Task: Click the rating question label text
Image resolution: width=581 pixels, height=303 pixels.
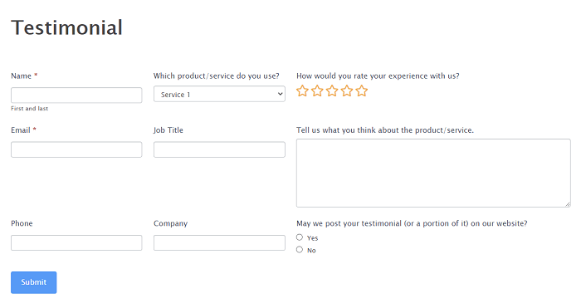Action: point(378,76)
